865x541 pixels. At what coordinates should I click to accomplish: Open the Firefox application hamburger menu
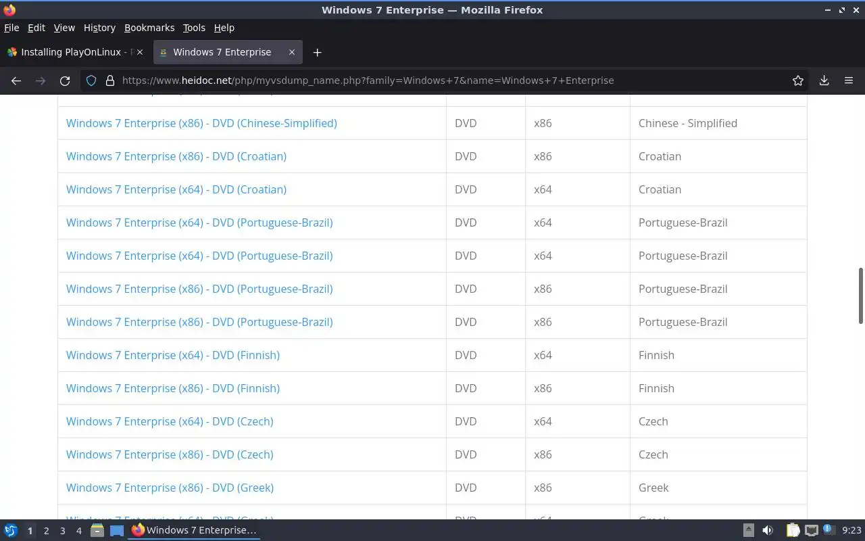(849, 80)
